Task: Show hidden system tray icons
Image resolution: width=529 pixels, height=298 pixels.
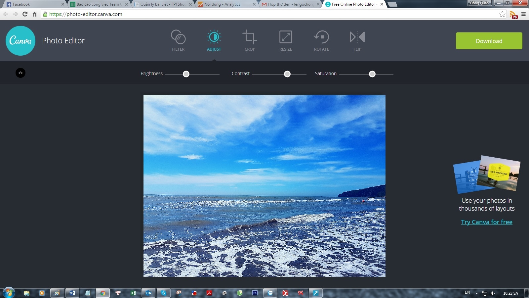Action: (476, 293)
